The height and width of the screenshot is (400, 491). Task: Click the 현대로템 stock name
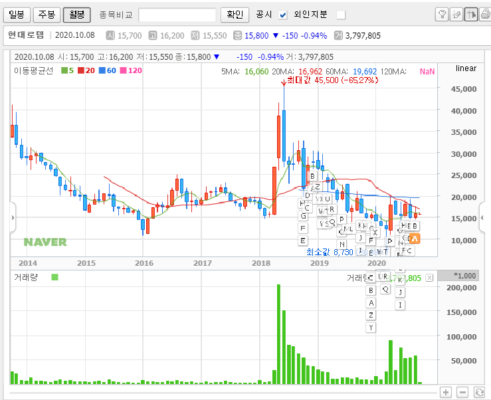point(26,35)
